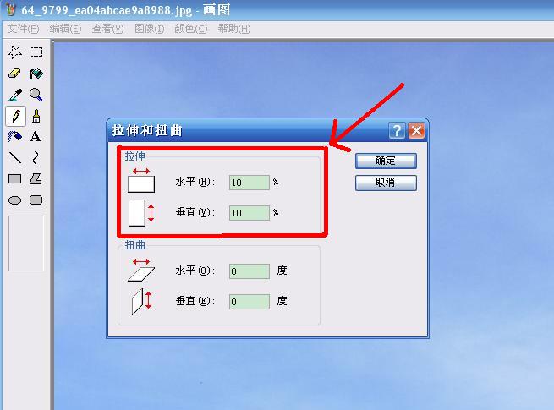
Task: Cancel the dialog with 取消
Action: [x=386, y=183]
